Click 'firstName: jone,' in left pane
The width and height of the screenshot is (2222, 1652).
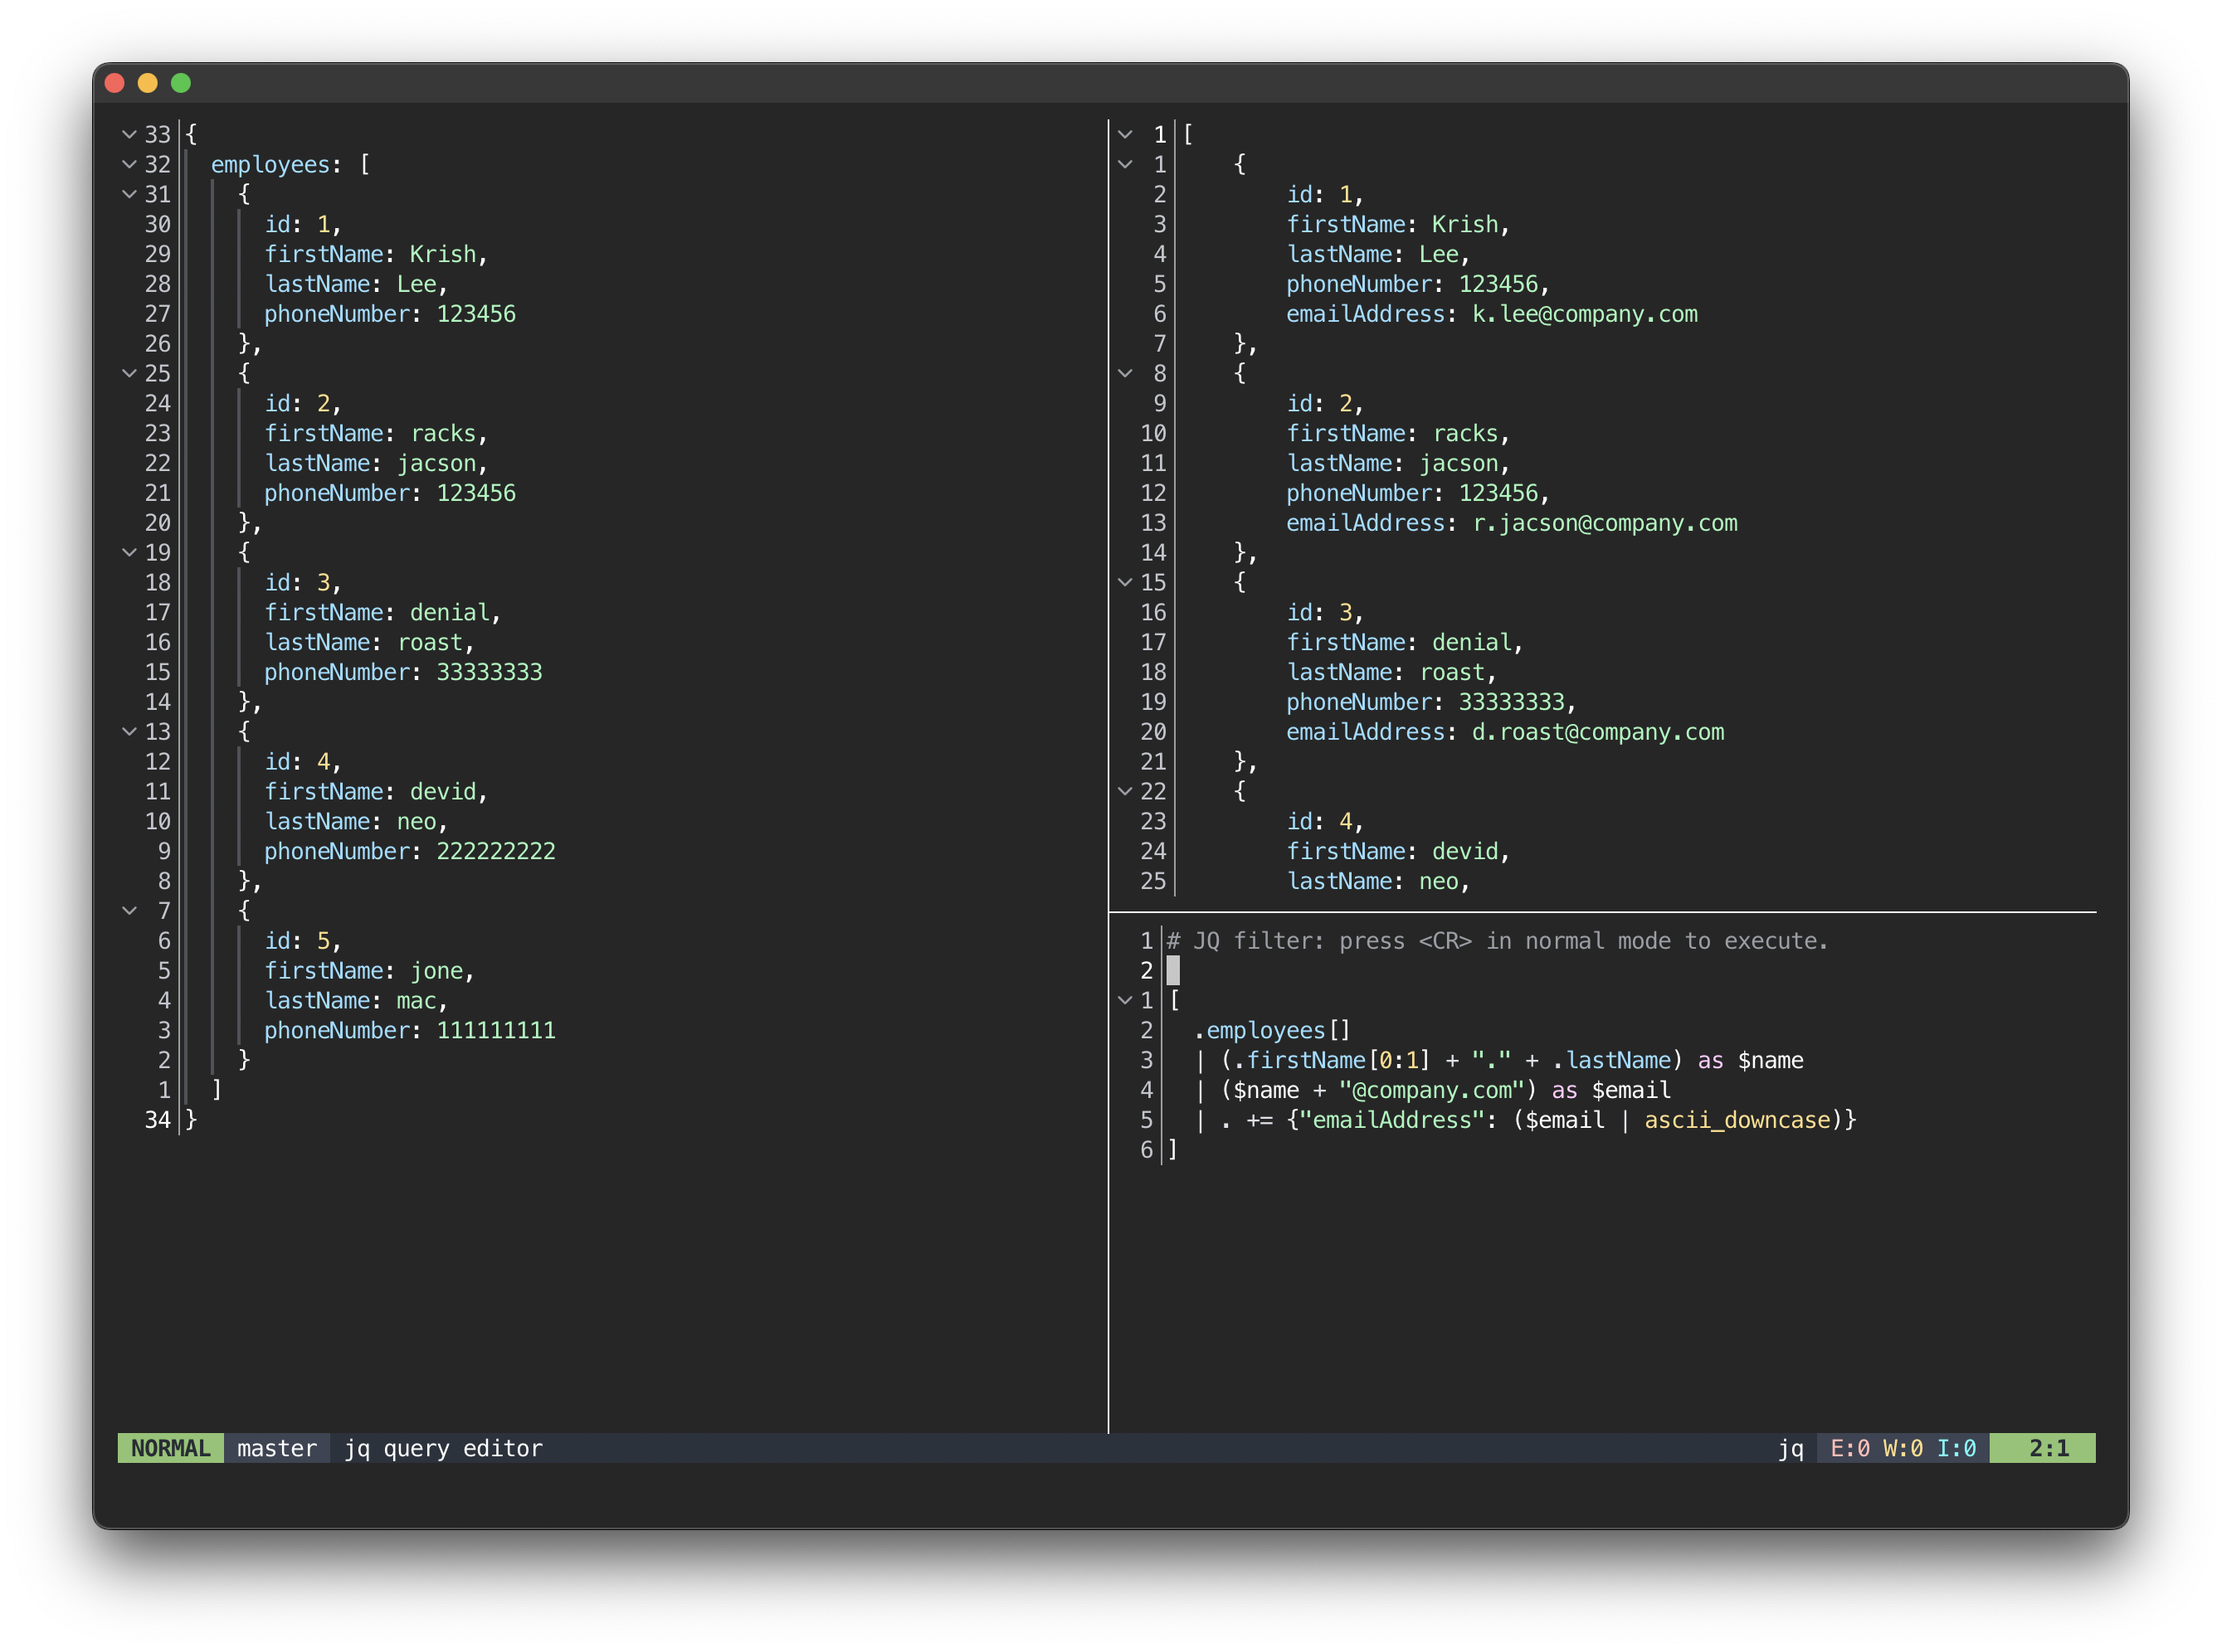(369, 970)
